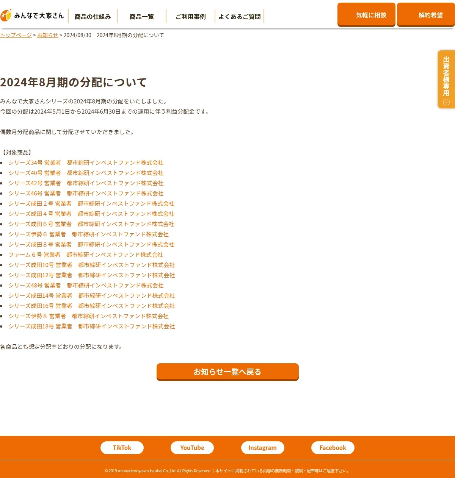The image size is (455, 478).
Task: Open シリーズ成田14号 product link
Action: 92,296
